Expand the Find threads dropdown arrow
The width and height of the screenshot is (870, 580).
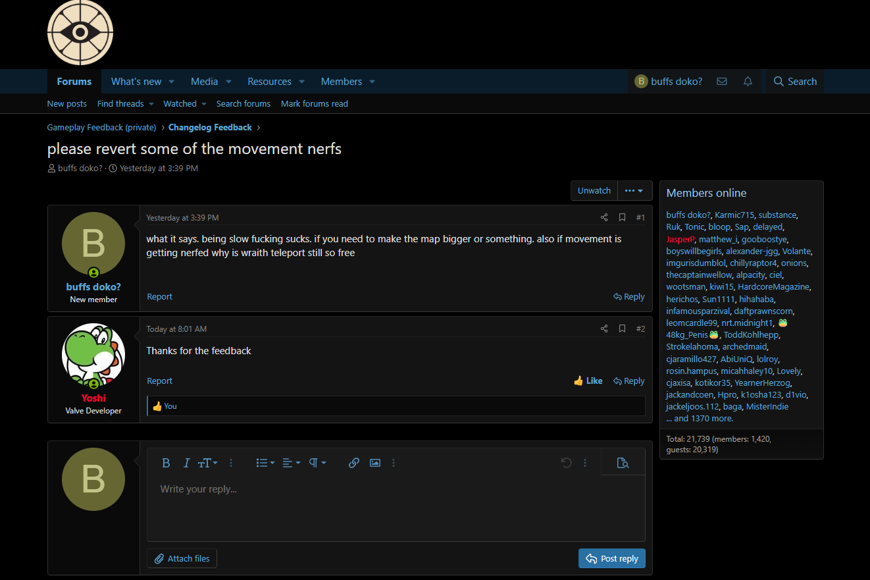pyautogui.click(x=151, y=104)
